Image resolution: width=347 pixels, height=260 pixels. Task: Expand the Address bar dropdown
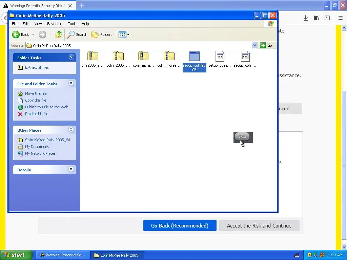254,45
